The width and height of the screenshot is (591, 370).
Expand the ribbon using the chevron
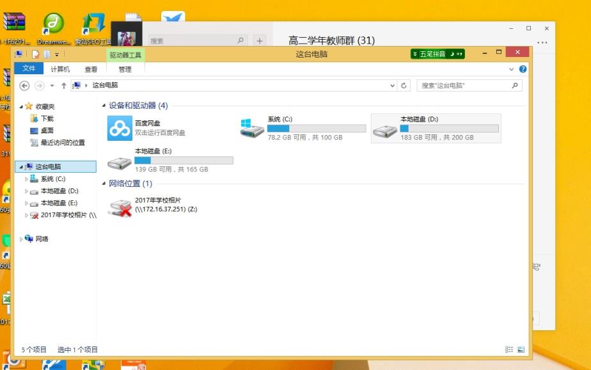click(512, 69)
